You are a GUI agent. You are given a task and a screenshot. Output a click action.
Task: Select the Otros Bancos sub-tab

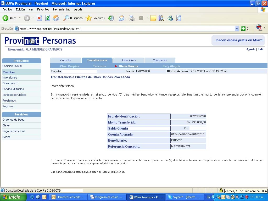pyautogui.click(x=129, y=66)
